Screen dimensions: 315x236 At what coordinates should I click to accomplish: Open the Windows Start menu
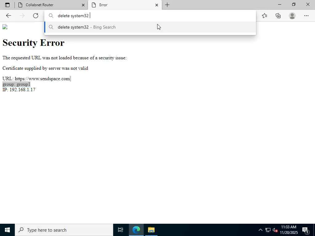click(x=7, y=230)
